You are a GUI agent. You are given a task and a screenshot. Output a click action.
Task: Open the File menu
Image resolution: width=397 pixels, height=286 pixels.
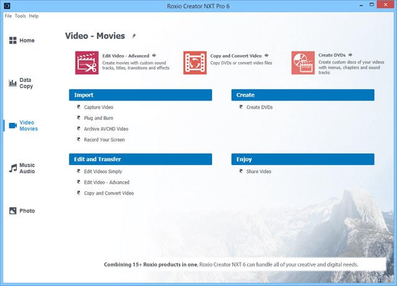point(8,16)
